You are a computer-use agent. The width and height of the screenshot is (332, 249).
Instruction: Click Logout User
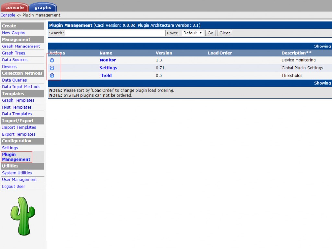pyautogui.click(x=14, y=187)
